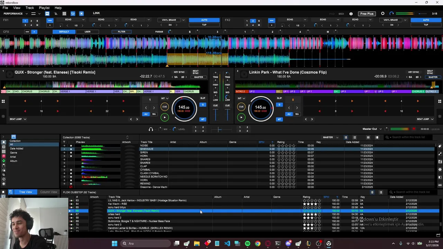Click the headphones cue icon

(151, 129)
